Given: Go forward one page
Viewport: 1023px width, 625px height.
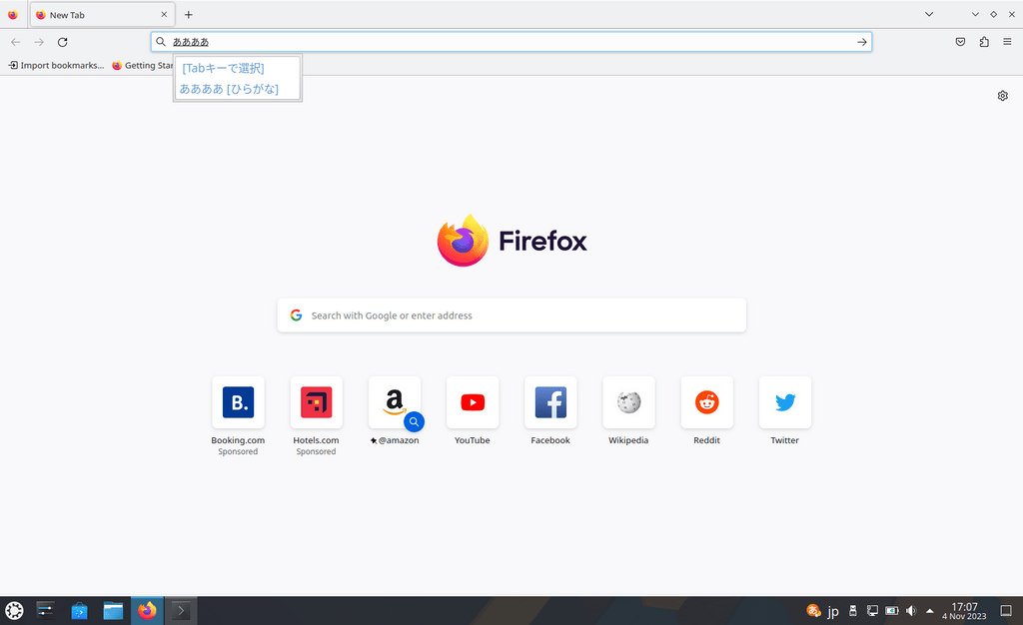Looking at the screenshot, I should [x=39, y=42].
